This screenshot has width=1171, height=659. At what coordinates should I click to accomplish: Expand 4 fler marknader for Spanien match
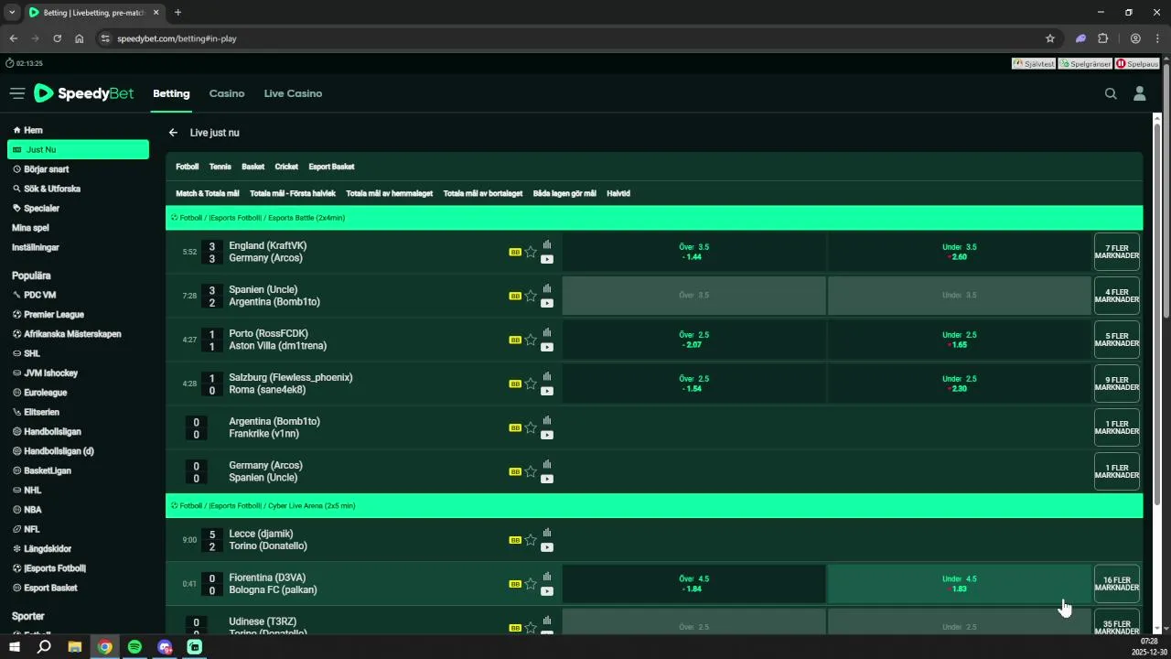click(x=1117, y=296)
